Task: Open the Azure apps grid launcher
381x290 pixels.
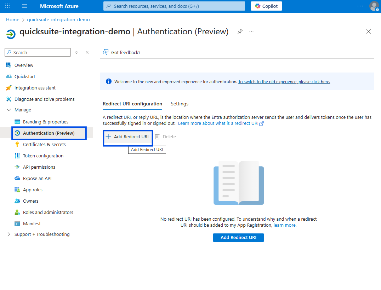Action: click(x=7, y=6)
